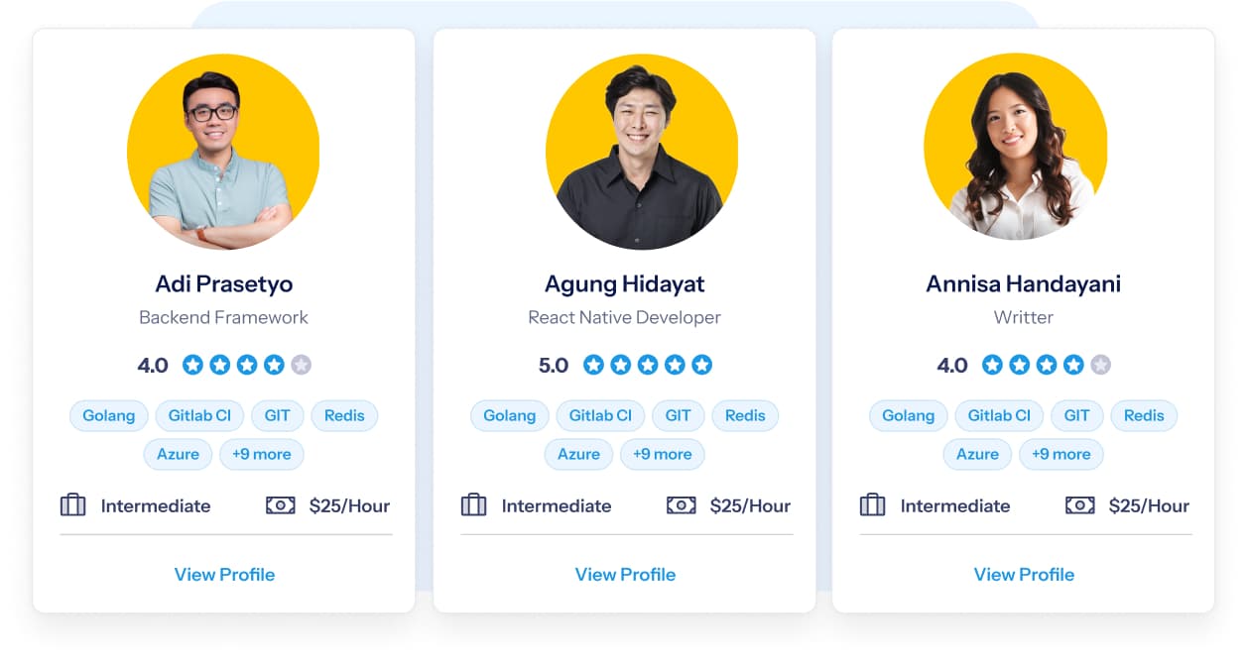
Task: Click the fifth gray star on Annisa Handayani's rating
Action: click(x=1100, y=365)
